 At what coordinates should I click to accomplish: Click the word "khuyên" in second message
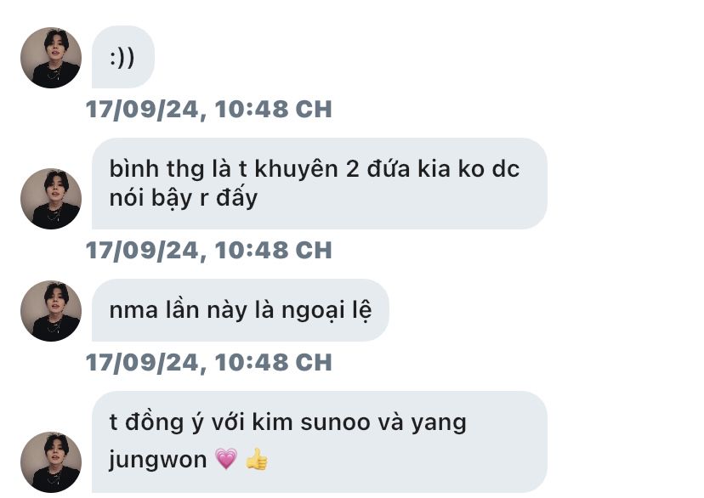pyautogui.click(x=296, y=169)
